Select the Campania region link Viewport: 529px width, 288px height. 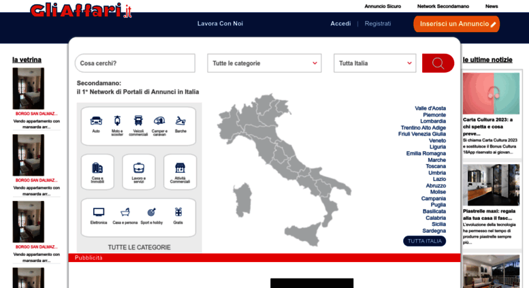[x=433, y=198]
